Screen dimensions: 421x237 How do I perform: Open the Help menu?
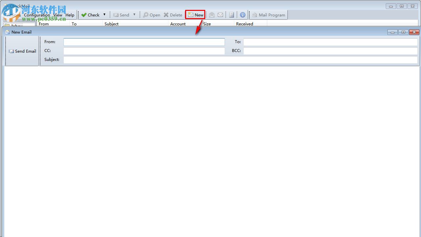pos(70,15)
